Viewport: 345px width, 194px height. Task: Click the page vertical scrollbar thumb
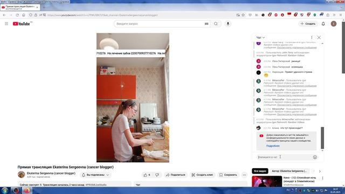(x=343, y=47)
